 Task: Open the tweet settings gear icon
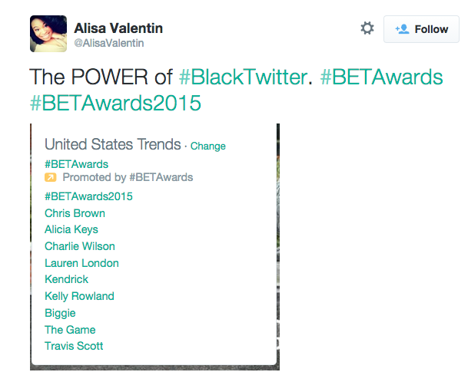pyautogui.click(x=367, y=28)
